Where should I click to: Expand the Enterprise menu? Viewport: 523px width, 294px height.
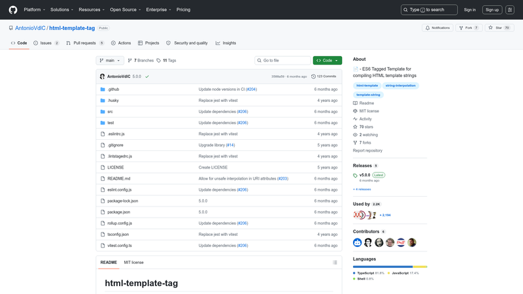point(158,10)
